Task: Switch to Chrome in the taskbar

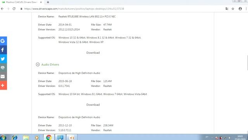Action: 49,137
